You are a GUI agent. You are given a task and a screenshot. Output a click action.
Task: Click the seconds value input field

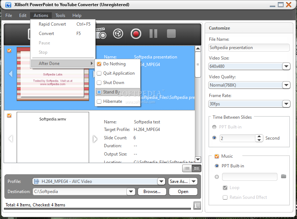[x=238, y=138]
